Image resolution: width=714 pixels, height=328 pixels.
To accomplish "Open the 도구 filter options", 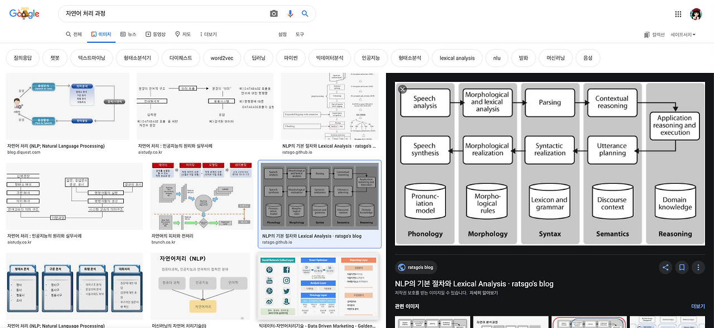I will coord(300,35).
